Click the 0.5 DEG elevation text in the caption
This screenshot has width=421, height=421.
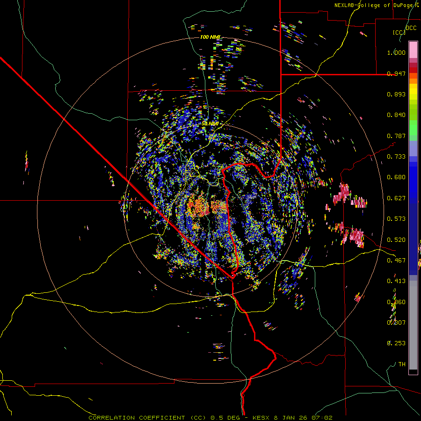[225, 418]
